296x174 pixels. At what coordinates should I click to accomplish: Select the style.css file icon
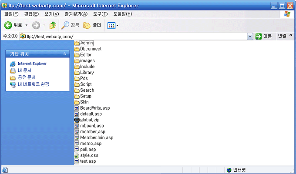tap(77, 155)
